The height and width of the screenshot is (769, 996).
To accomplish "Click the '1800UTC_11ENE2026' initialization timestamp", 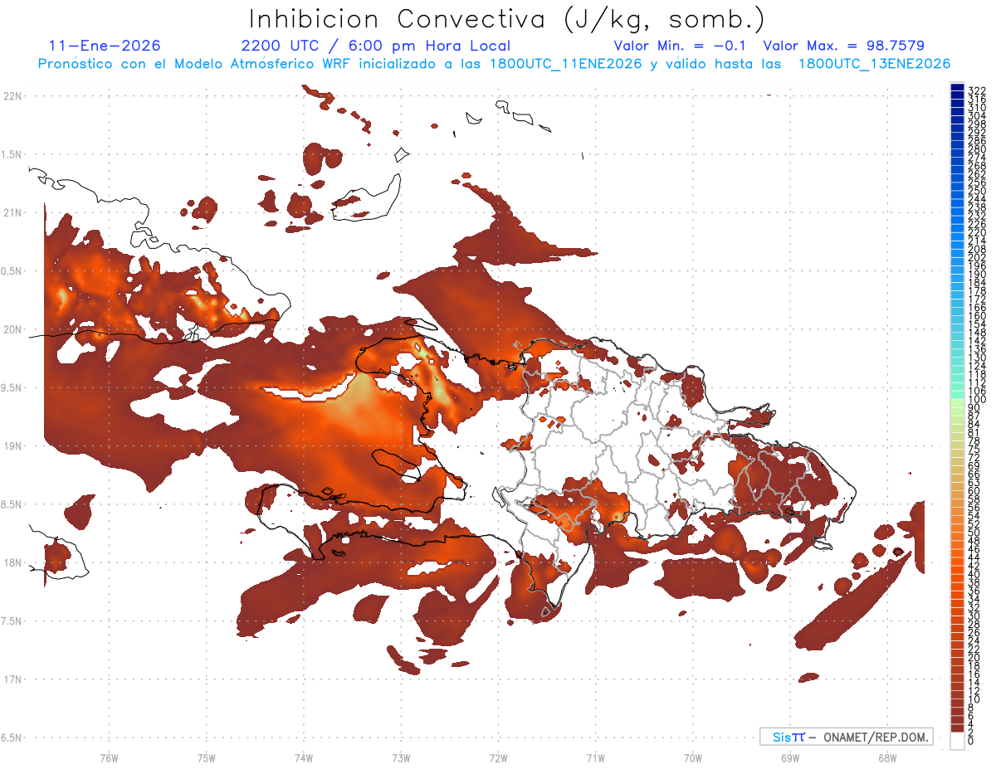I will (566, 64).
